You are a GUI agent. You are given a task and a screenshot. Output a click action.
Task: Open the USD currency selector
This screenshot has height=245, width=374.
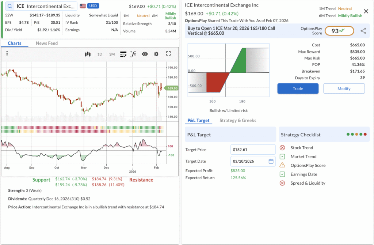(89, 6)
